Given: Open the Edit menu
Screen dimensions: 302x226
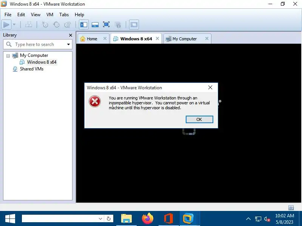Looking at the screenshot, I should (21, 15).
